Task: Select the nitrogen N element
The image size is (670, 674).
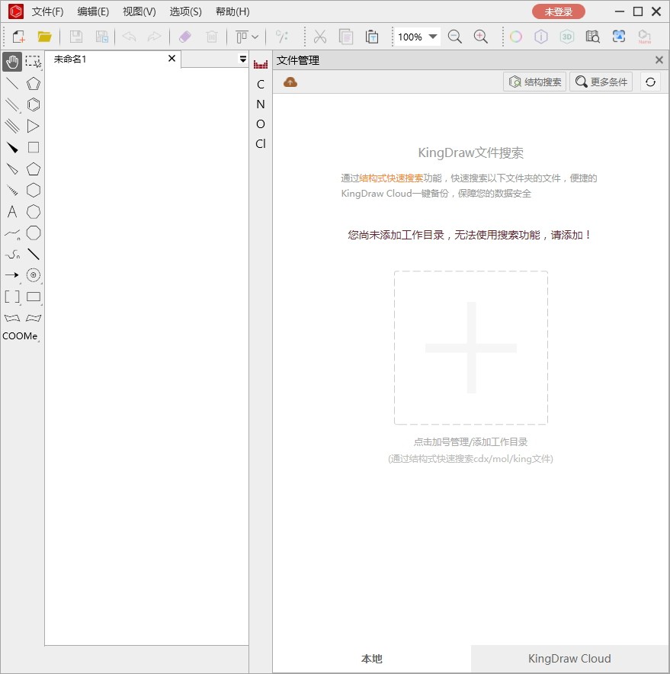Action: [261, 104]
